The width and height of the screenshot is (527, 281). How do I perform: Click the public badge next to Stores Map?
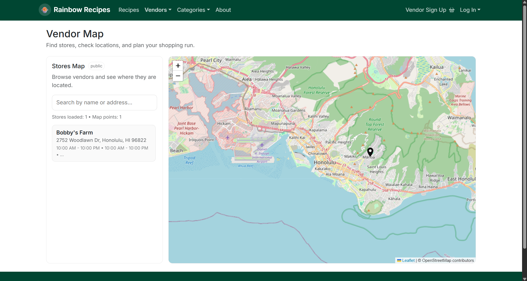click(96, 66)
